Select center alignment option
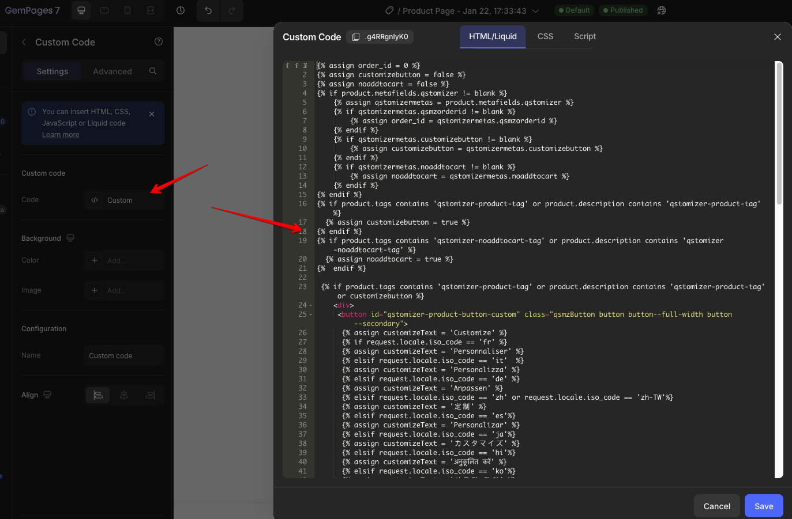 [x=124, y=395]
